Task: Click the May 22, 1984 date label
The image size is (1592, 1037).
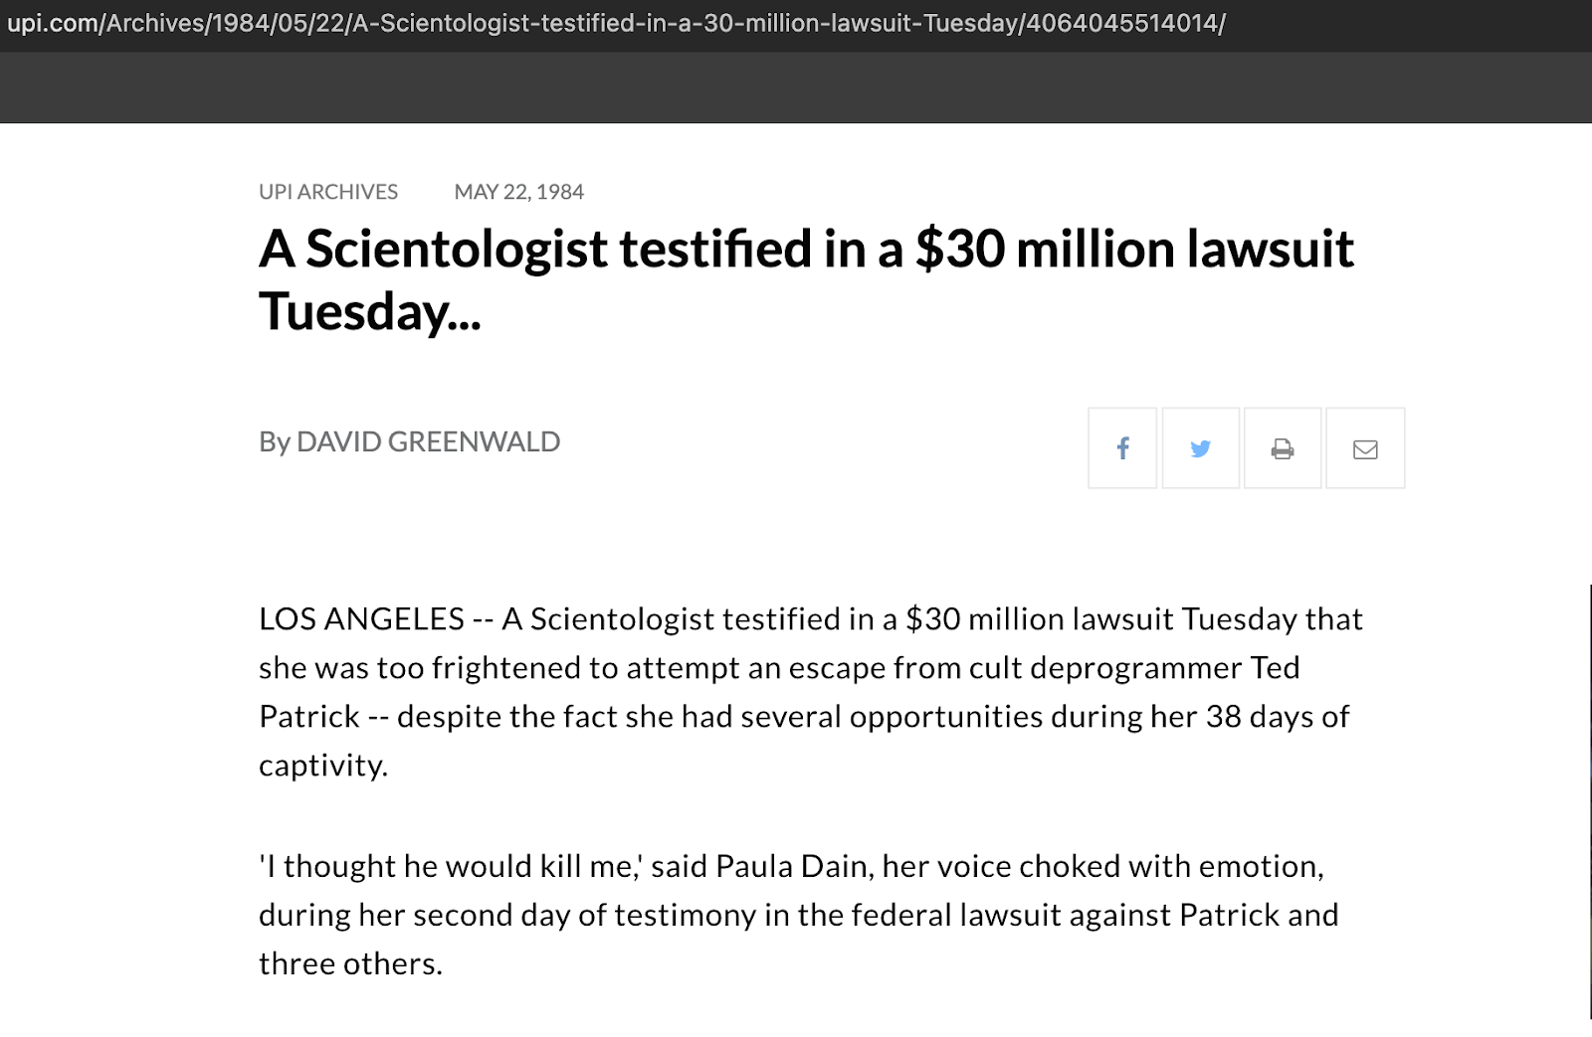Action: click(x=518, y=192)
